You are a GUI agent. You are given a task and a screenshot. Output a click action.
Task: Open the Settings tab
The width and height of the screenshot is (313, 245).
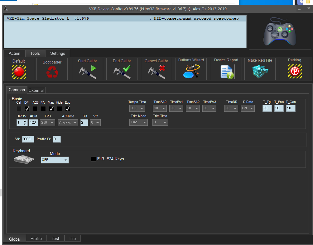(57, 54)
